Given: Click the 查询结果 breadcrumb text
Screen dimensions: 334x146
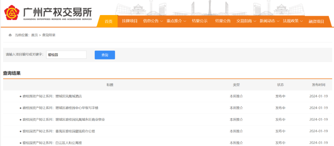Looking at the screenshot, I should click(x=49, y=35).
